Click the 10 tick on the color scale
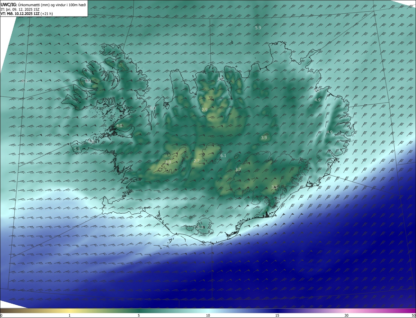This screenshot has height=318, width=416. (x=208, y=315)
